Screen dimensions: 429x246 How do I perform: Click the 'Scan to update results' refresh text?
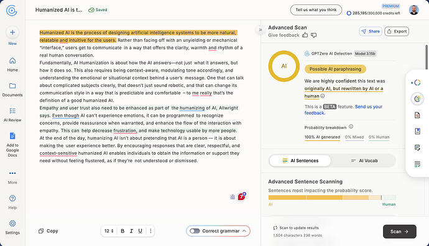(x=296, y=228)
